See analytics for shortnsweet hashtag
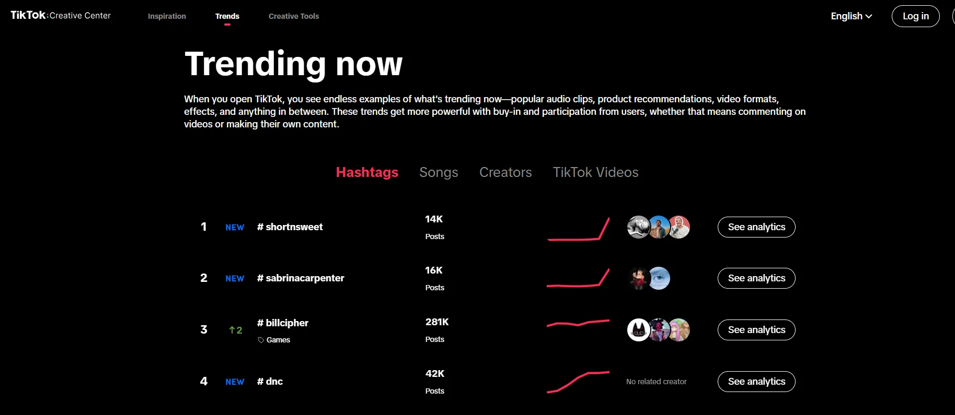Viewport: 955px width, 415px height. pyautogui.click(x=756, y=227)
